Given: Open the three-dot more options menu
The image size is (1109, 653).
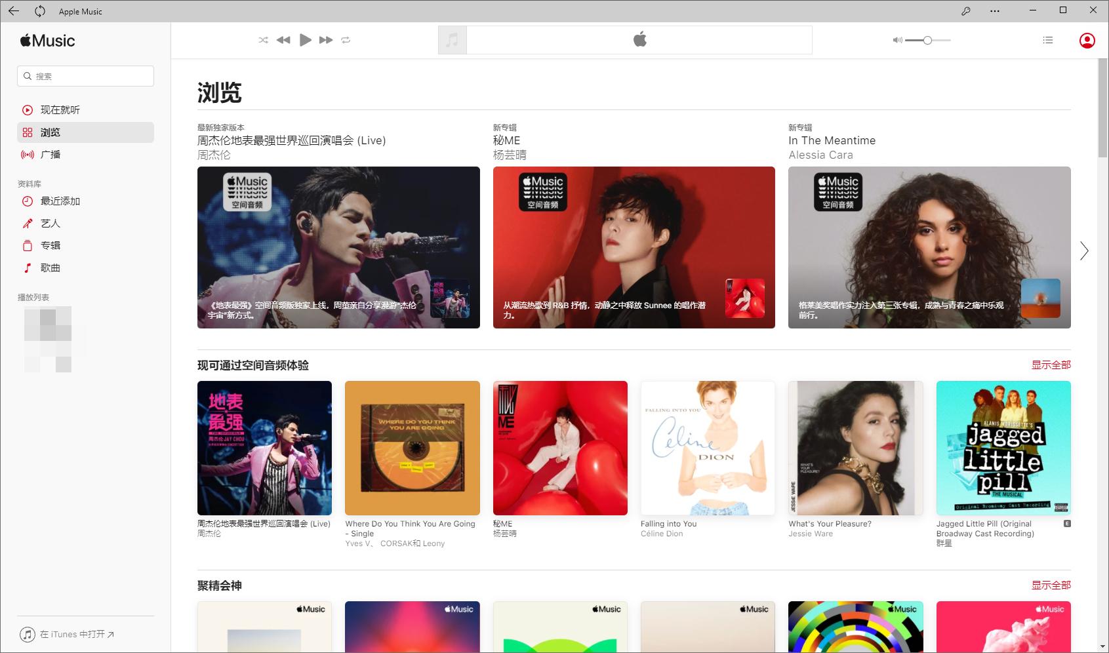Looking at the screenshot, I should [995, 11].
